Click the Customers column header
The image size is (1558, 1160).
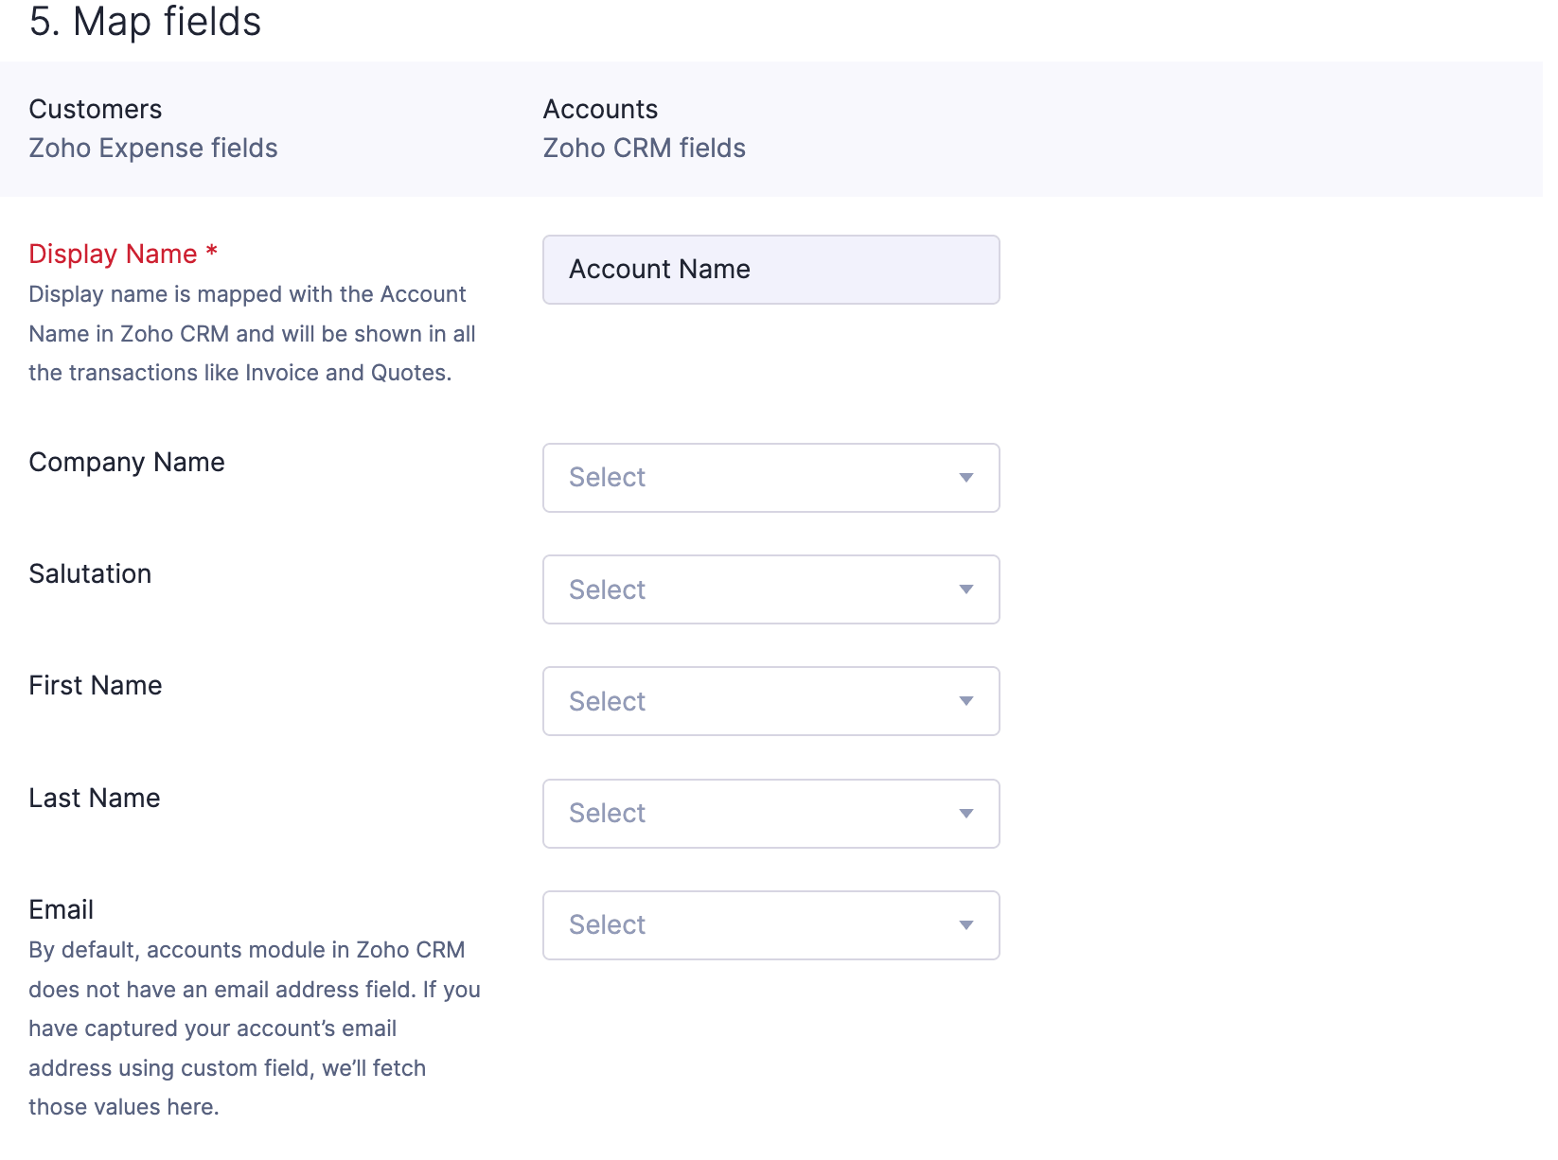(96, 109)
